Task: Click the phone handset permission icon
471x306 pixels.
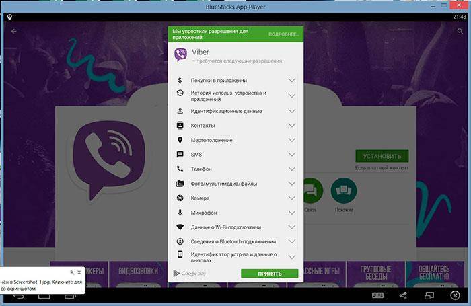Action: [180, 169]
